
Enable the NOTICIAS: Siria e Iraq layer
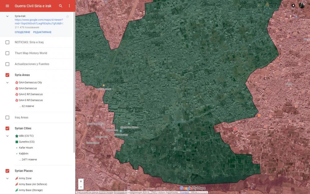pos(7,42)
